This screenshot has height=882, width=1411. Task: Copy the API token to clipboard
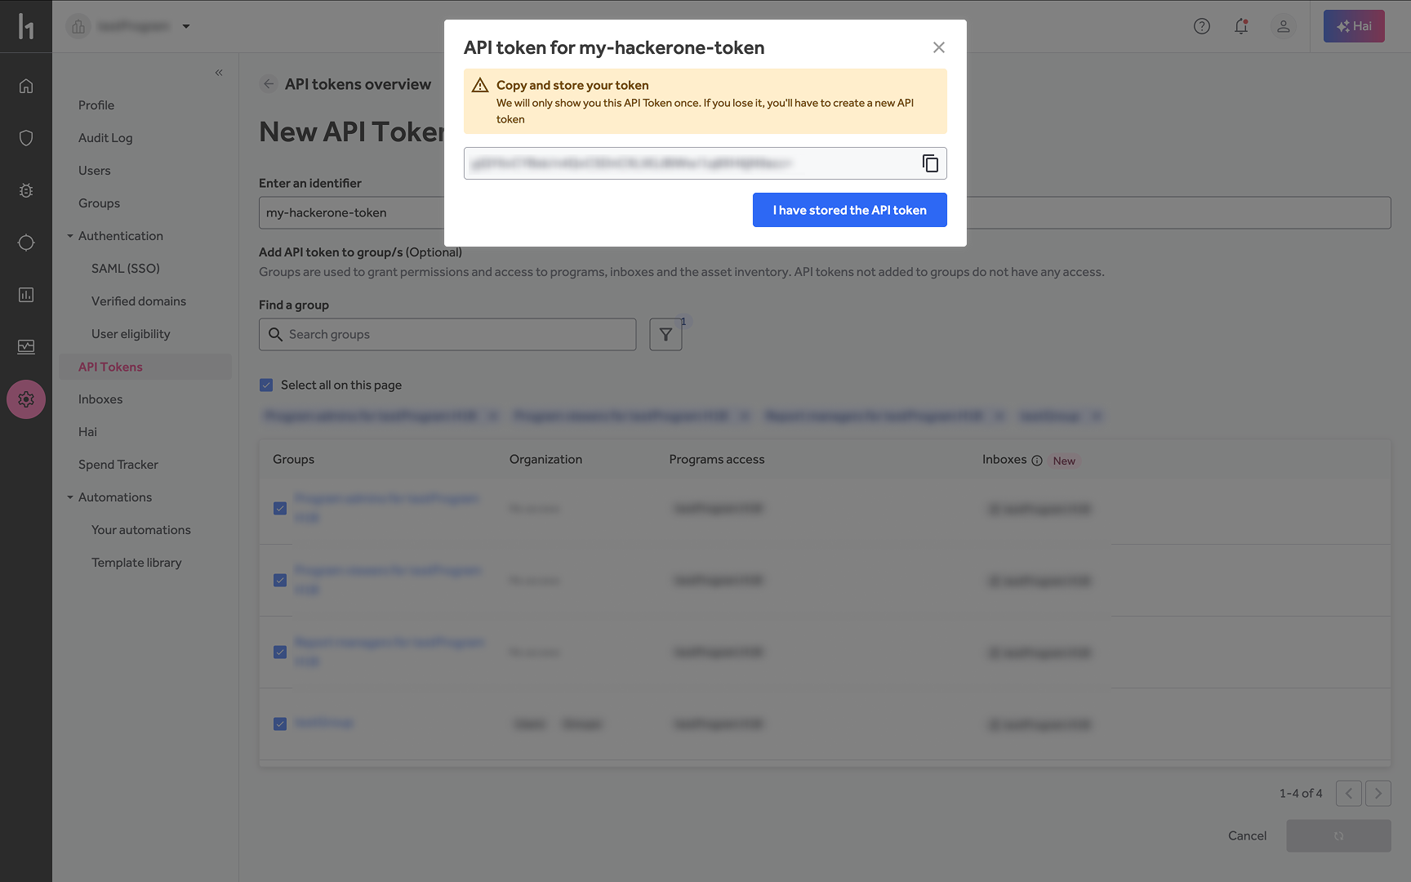930,163
